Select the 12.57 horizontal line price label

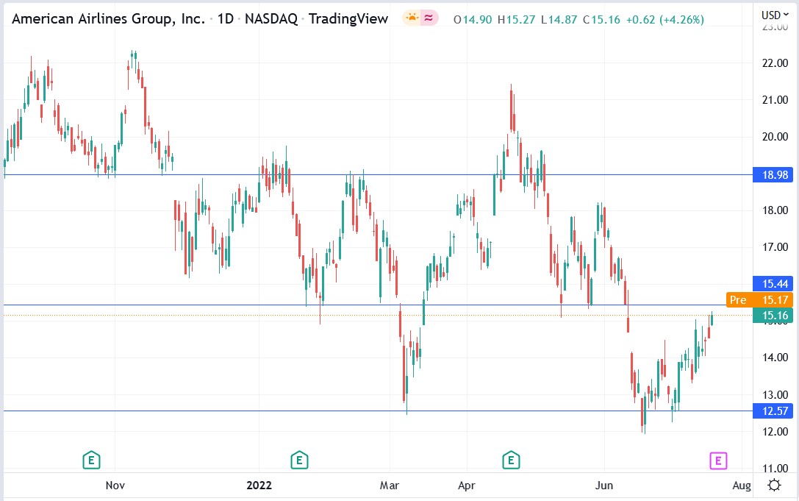(x=773, y=411)
